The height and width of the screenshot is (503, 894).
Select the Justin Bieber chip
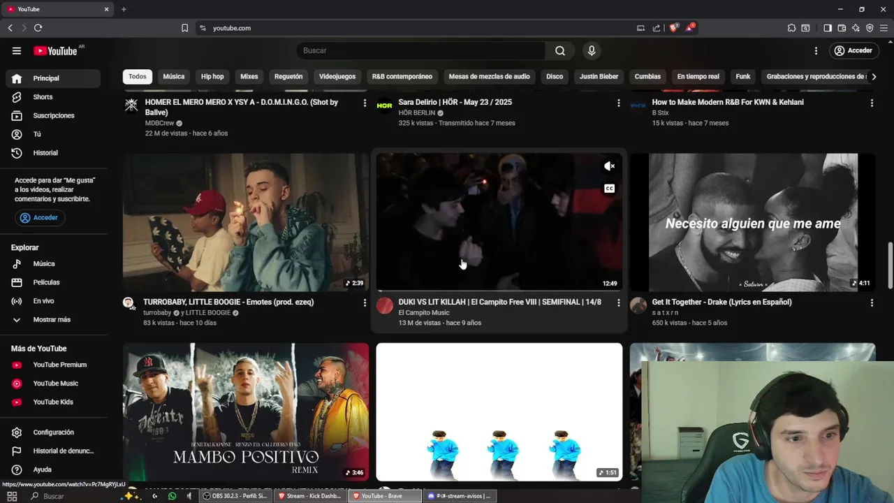pos(599,77)
